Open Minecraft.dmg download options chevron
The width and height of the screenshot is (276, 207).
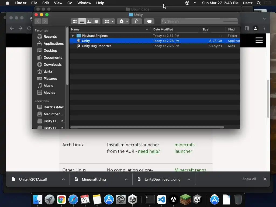[126, 179]
